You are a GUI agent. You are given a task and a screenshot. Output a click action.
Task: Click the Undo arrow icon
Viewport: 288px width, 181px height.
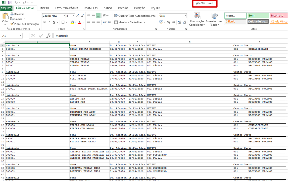pos(16,3)
